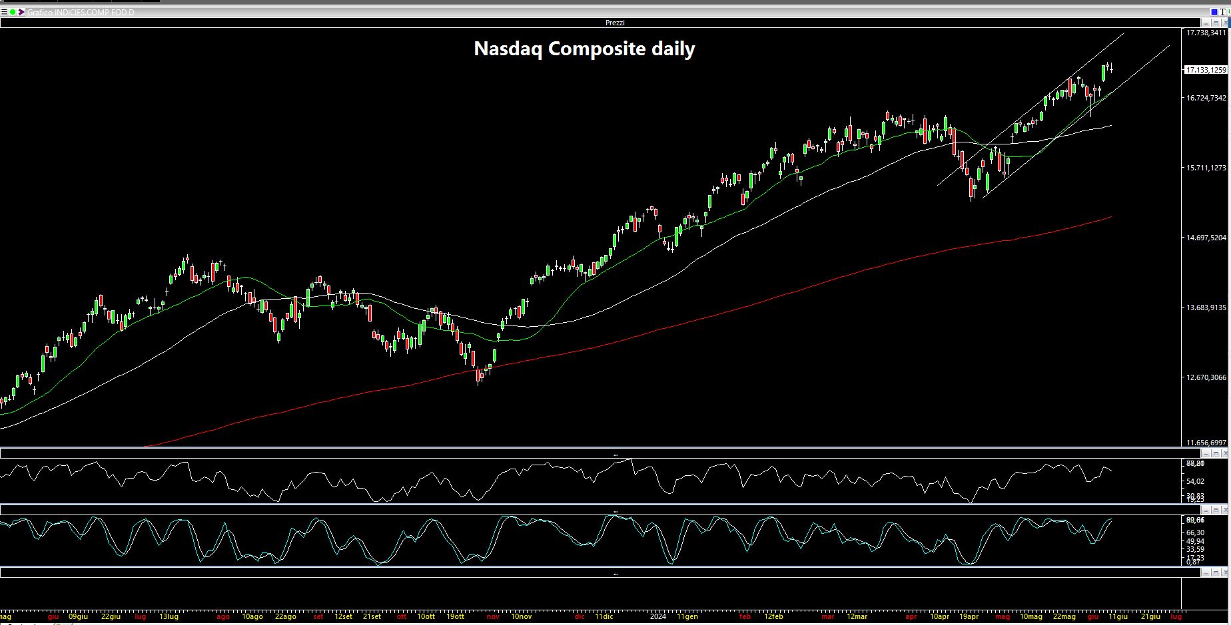
Task: Click price axis value 17.738,3411
Action: click(1206, 33)
